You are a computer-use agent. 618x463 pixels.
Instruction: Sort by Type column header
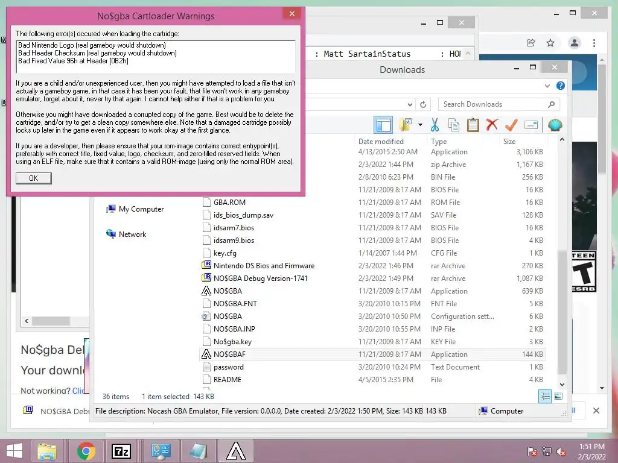[439, 141]
